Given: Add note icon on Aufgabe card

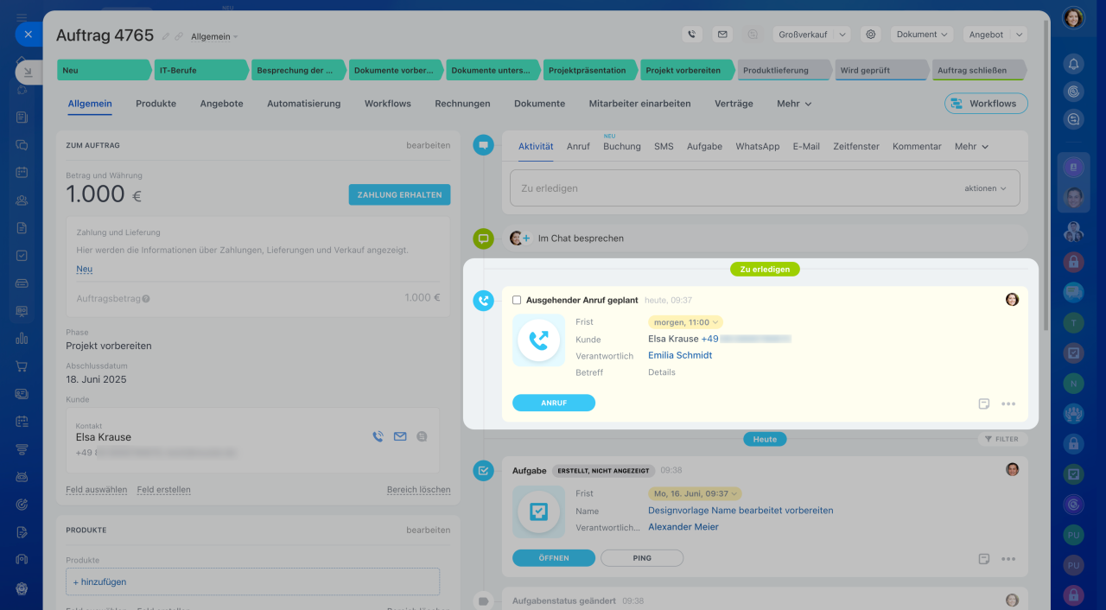Looking at the screenshot, I should pyautogui.click(x=984, y=559).
